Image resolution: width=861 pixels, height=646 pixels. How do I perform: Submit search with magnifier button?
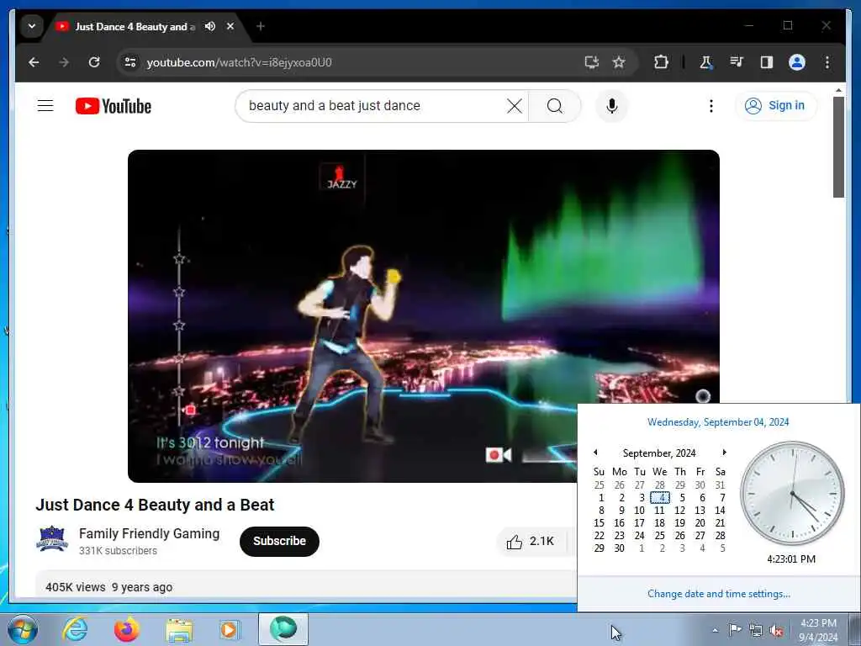click(x=555, y=105)
